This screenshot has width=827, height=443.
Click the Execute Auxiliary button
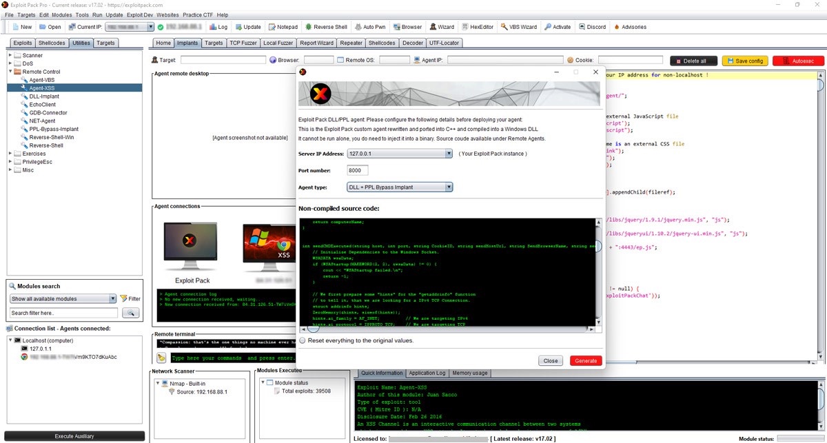coord(73,436)
